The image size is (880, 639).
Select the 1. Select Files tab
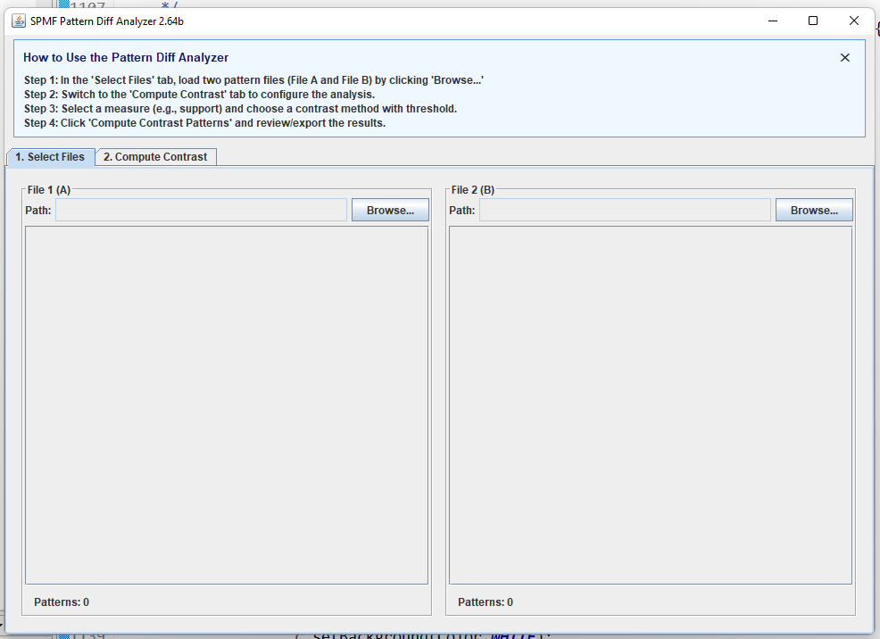(51, 157)
